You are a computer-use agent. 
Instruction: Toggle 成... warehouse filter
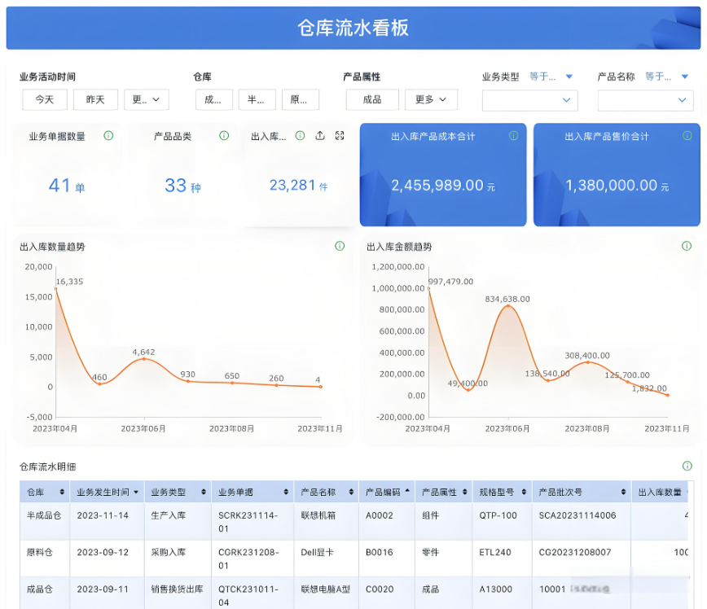(x=214, y=99)
